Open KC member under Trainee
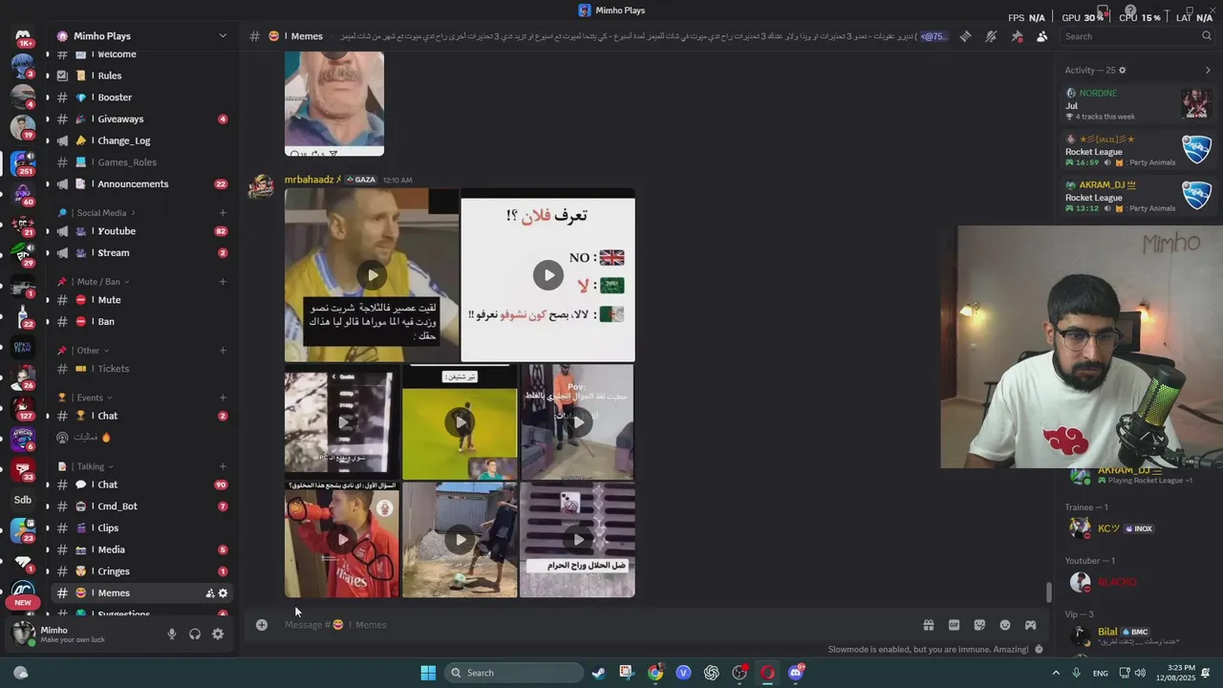 point(1137,528)
